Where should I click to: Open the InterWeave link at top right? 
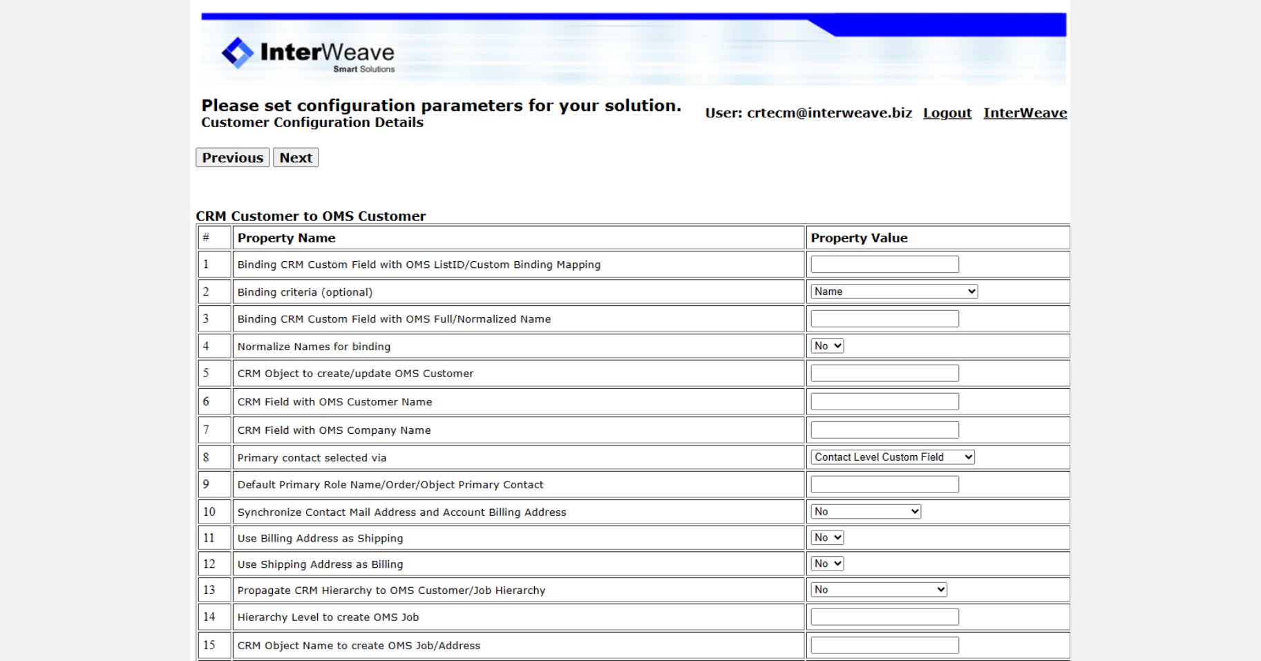click(x=1025, y=113)
